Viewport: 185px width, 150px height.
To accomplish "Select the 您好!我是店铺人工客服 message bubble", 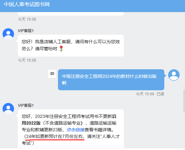I will click(71, 45).
